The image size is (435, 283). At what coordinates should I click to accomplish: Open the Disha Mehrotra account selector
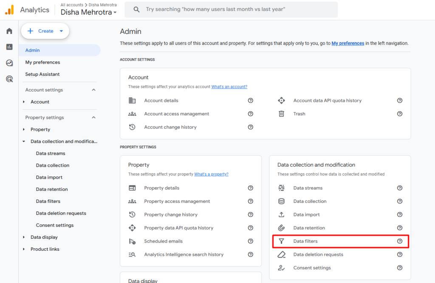(88, 12)
